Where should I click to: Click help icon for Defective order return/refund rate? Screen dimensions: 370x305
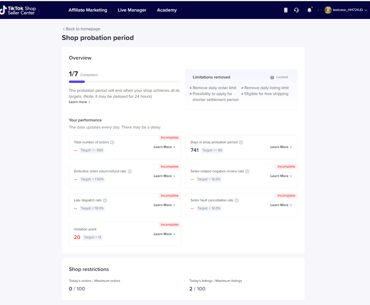130,171
